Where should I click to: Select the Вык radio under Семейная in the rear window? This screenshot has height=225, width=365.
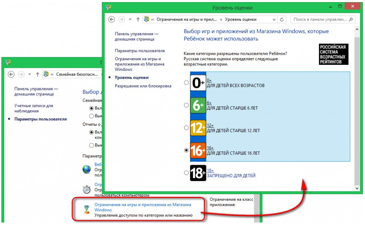tap(92, 116)
